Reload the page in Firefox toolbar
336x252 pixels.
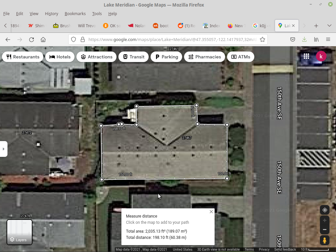point(31,39)
